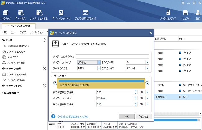Open the Drive Letter dropdown showing G:
The height and width of the screenshot is (130, 202).
137,62
